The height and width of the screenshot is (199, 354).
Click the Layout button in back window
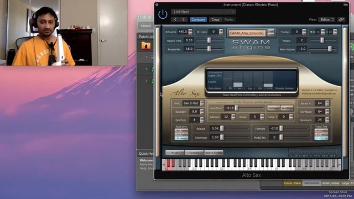point(145,26)
